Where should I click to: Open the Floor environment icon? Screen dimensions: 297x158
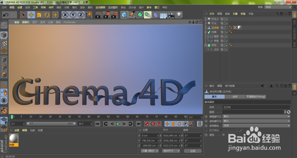click(x=163, y=15)
